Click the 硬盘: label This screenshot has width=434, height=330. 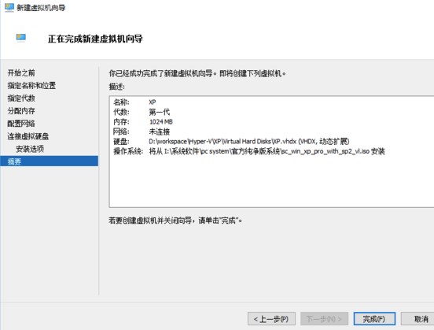(x=121, y=142)
